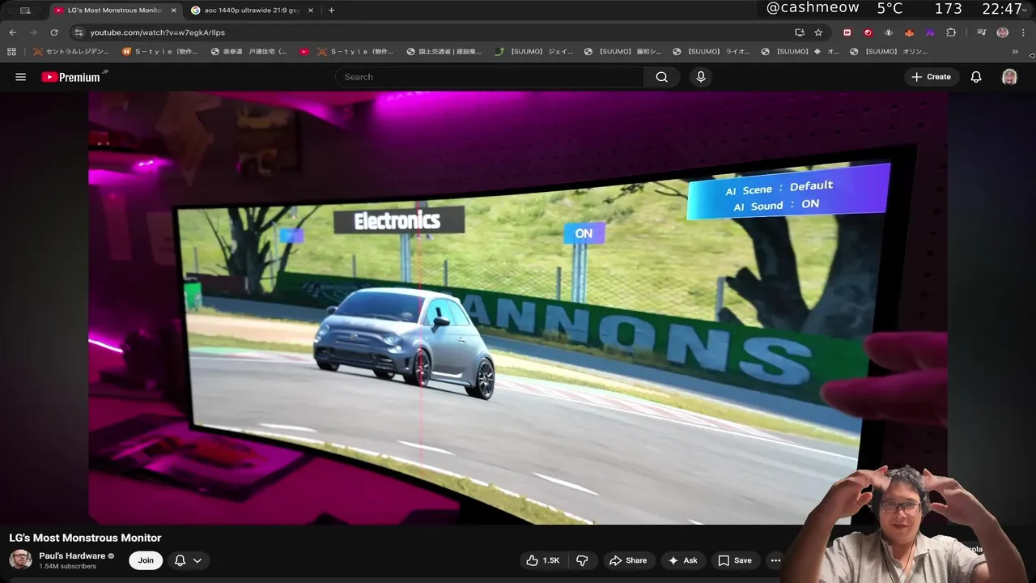Bookmark this page with star

[x=818, y=32]
